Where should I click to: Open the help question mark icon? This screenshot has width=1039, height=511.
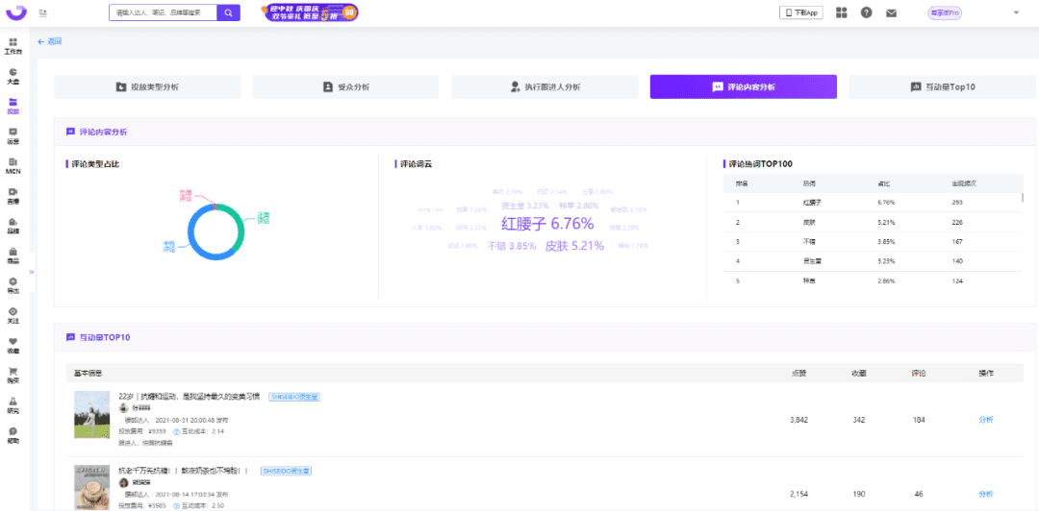point(866,12)
